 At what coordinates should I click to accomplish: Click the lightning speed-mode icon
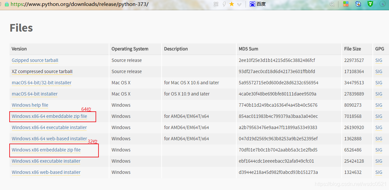tap(224, 4)
